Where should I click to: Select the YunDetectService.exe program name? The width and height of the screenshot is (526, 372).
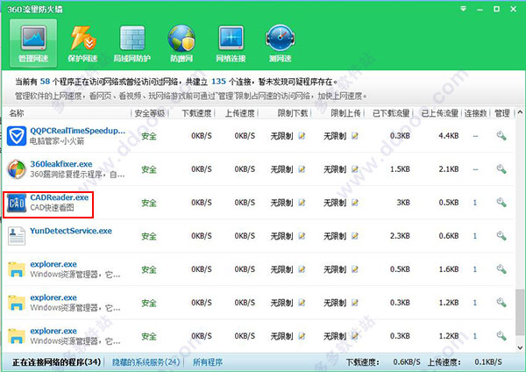click(71, 231)
